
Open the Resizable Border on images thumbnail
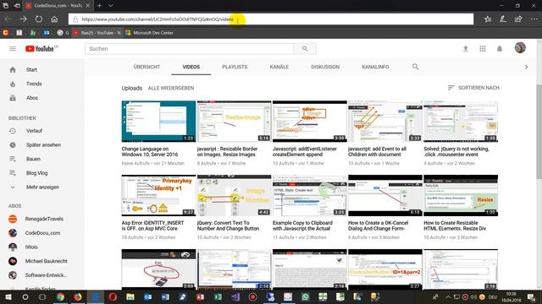(234, 122)
